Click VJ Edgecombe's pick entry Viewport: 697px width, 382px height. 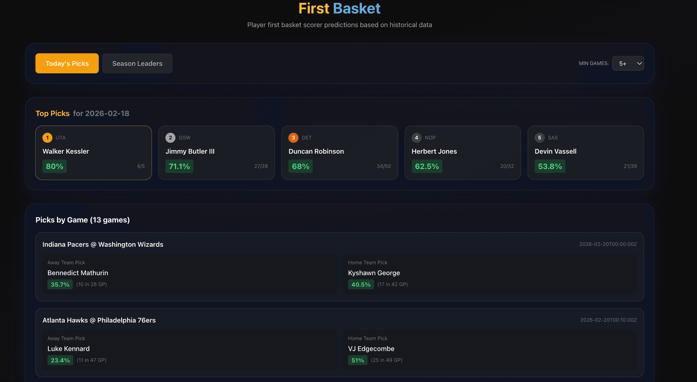click(371, 349)
